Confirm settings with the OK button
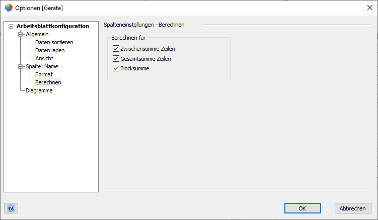Screen dimensions: 378x220 pos(302,208)
